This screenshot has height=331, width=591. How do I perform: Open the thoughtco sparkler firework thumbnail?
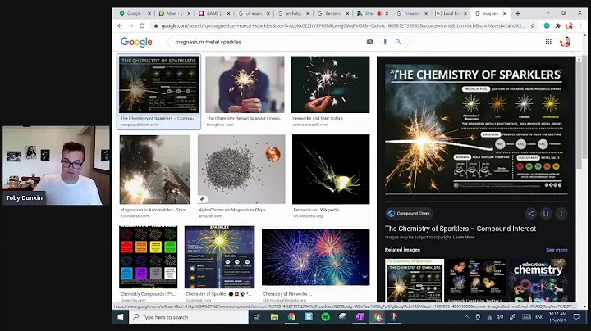[245, 84]
